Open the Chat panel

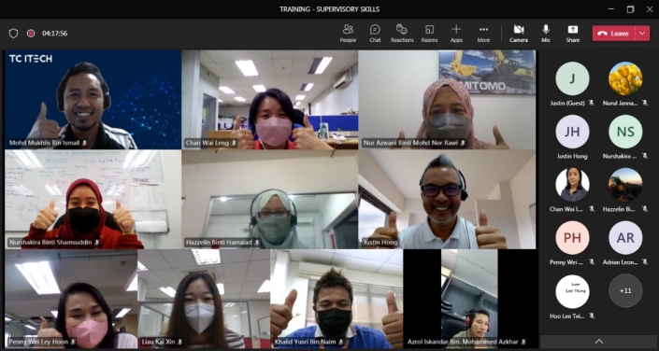pos(375,34)
